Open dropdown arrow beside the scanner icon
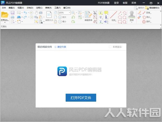Viewport: 162px width, 122px height. pyautogui.click(x=22, y=17)
